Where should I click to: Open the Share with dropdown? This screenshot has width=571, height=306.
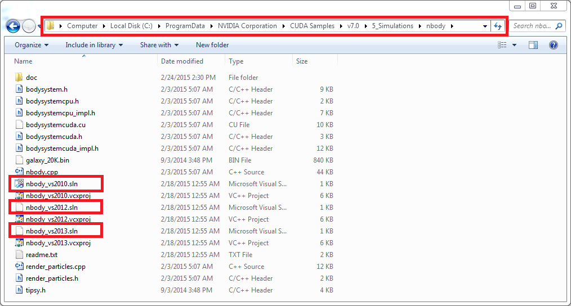coord(159,45)
